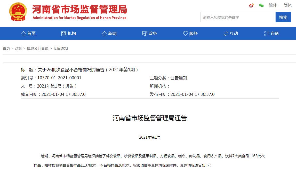Click the document icon beside 机构
The width and height of the screenshot is (296, 173).
coord(64,33)
